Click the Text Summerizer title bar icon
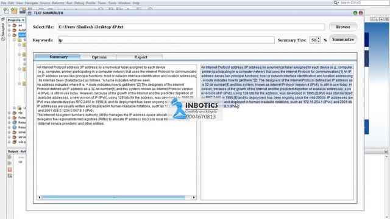 (x=30, y=13)
